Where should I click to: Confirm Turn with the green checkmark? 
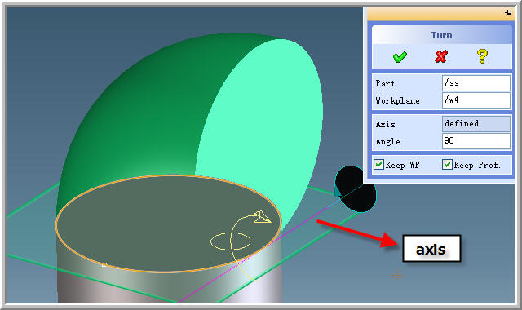click(400, 57)
